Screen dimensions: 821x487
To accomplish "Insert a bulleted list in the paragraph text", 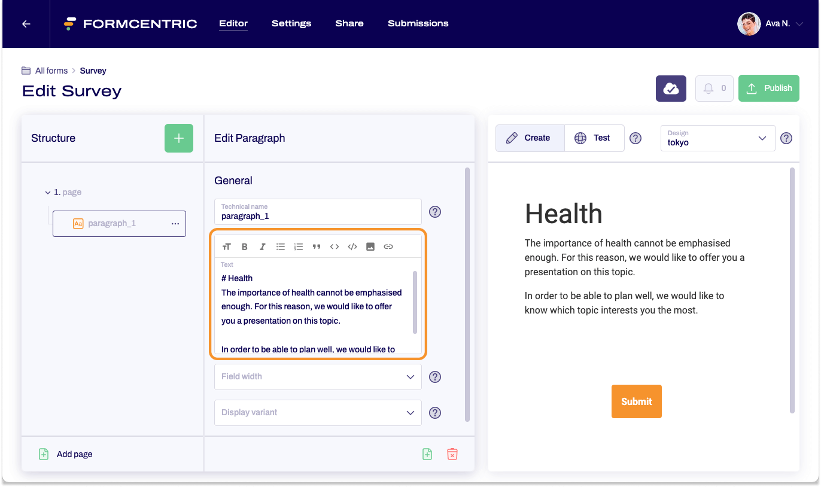I will pos(281,246).
